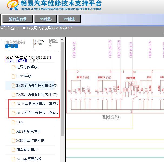Image resolution: width=164 pixels, height=162 pixels.
Task: Click FD29 wire label in diagram
Action: pos(110,49)
